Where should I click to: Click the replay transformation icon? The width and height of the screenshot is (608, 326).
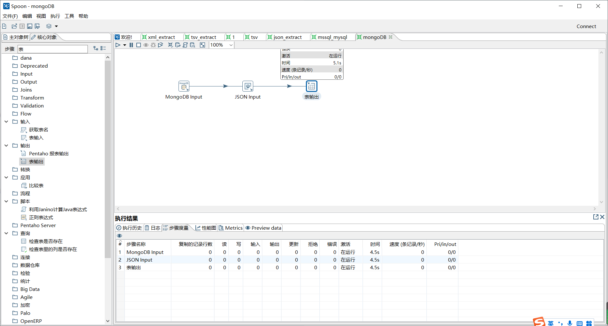tap(161, 45)
